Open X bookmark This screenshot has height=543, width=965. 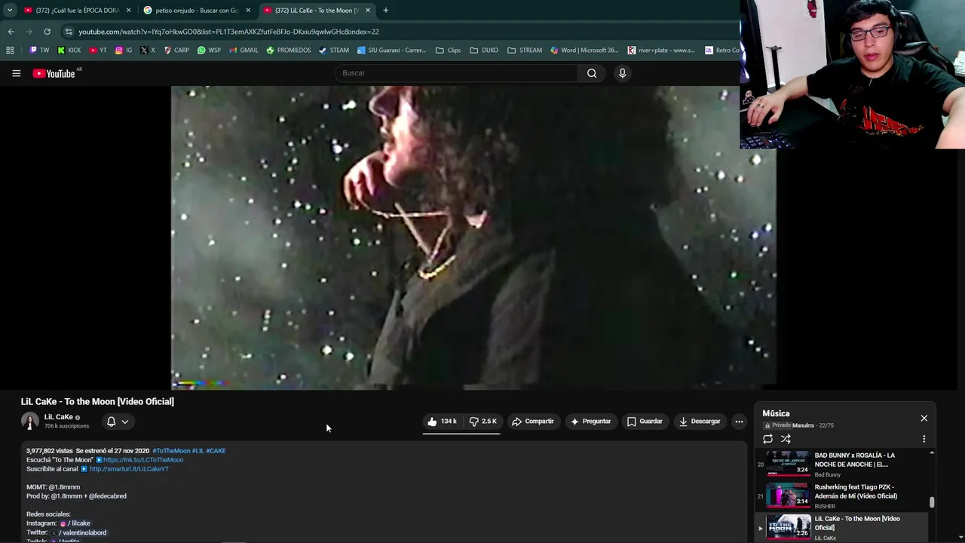(x=147, y=51)
